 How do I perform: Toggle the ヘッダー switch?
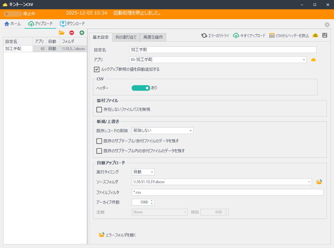(x=141, y=88)
